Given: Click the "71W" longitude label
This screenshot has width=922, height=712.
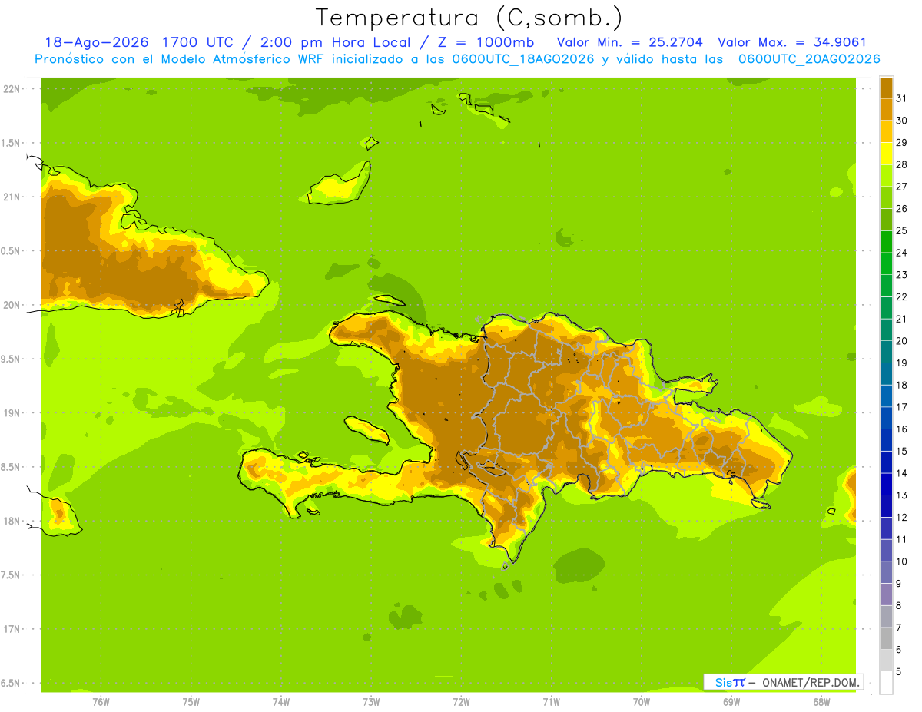Looking at the screenshot, I should click(551, 702).
